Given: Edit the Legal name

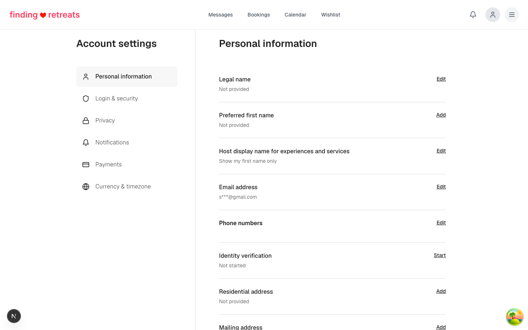Looking at the screenshot, I should [441, 79].
